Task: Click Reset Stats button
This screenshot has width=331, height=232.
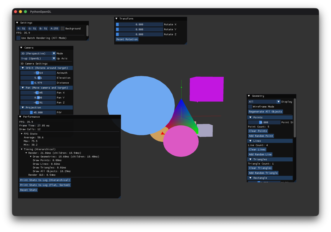Action: point(28,190)
